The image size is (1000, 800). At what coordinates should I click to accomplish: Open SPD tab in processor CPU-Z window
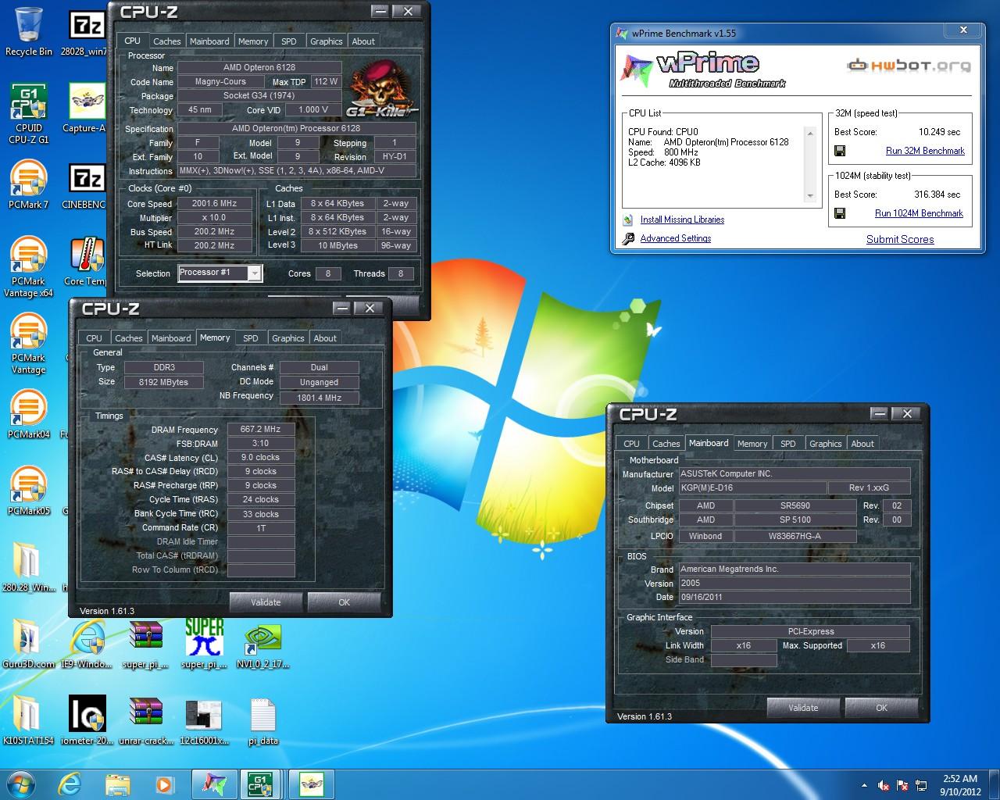point(289,41)
